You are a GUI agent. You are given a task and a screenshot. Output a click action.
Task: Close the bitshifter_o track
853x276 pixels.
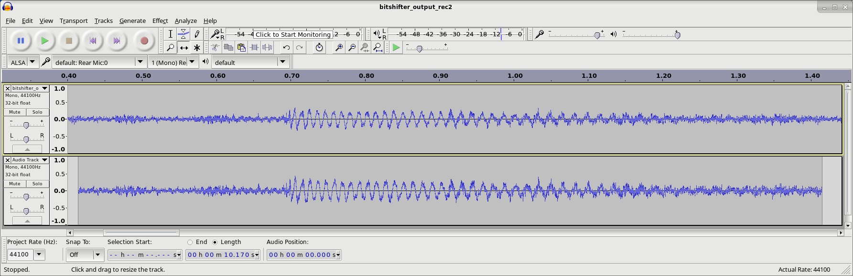[x=8, y=88]
